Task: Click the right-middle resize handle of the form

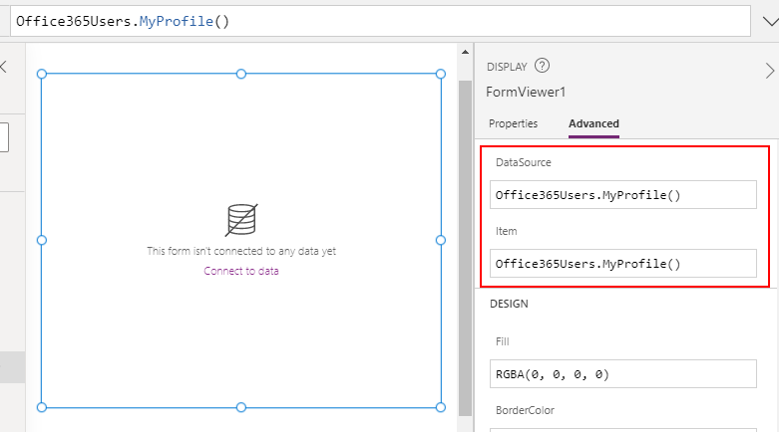Action: pyautogui.click(x=441, y=240)
